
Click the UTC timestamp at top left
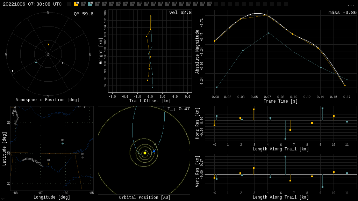pos(32,4)
